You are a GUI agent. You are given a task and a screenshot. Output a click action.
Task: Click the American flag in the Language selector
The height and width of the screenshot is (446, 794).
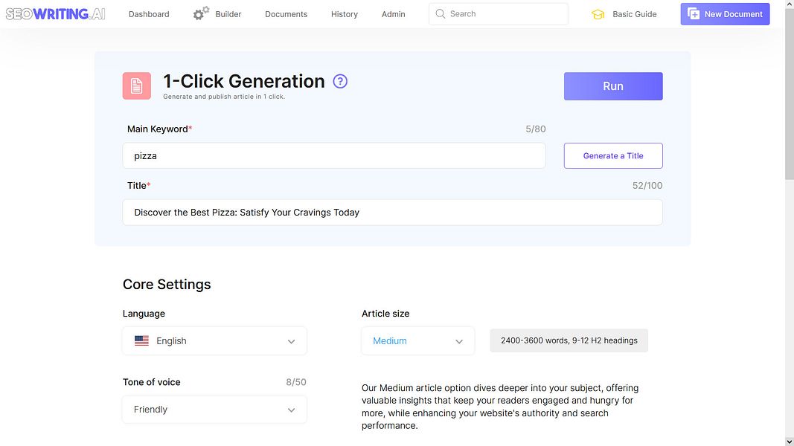coord(141,340)
